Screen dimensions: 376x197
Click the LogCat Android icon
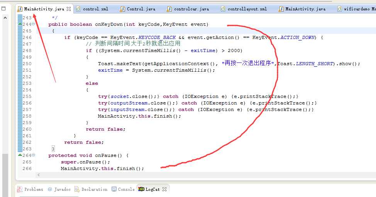pyautogui.click(x=141, y=189)
